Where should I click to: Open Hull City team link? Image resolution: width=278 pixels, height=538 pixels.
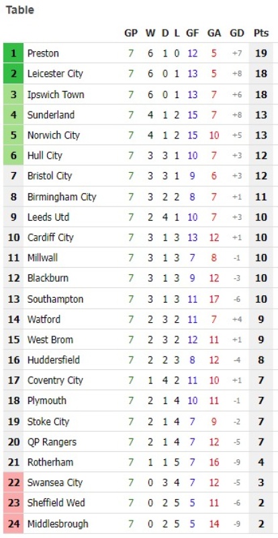(x=44, y=155)
